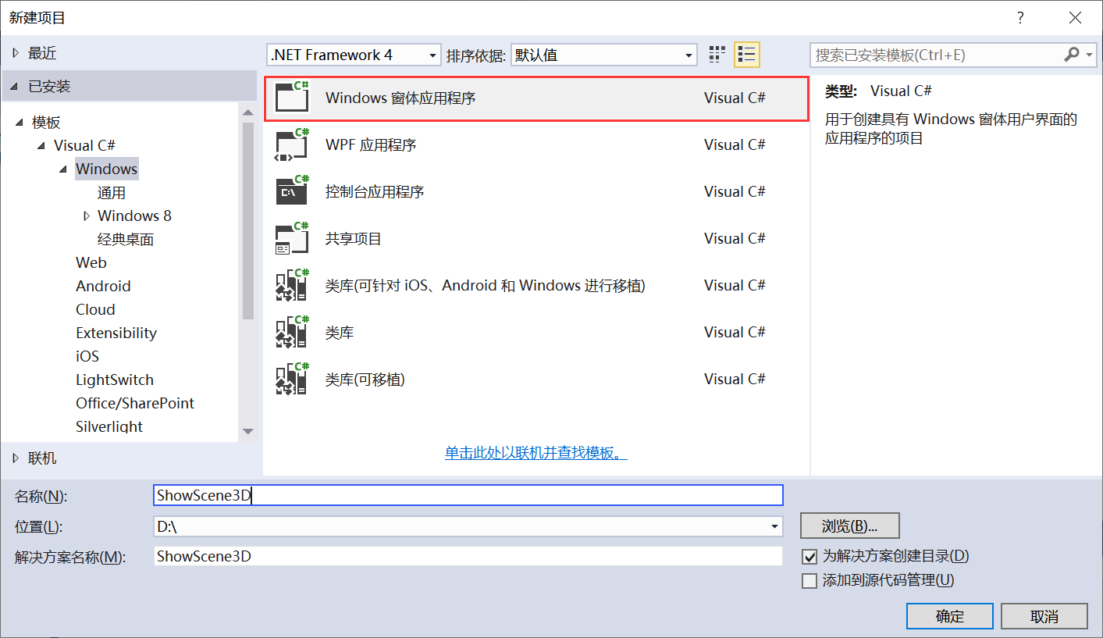This screenshot has height=638, width=1103.
Task: Click 确定 to create the project
Action: pos(950,616)
